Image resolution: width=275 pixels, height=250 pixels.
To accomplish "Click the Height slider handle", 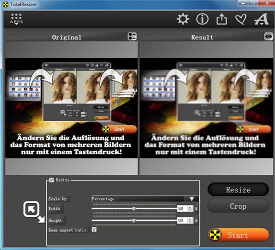I will click(133, 220).
